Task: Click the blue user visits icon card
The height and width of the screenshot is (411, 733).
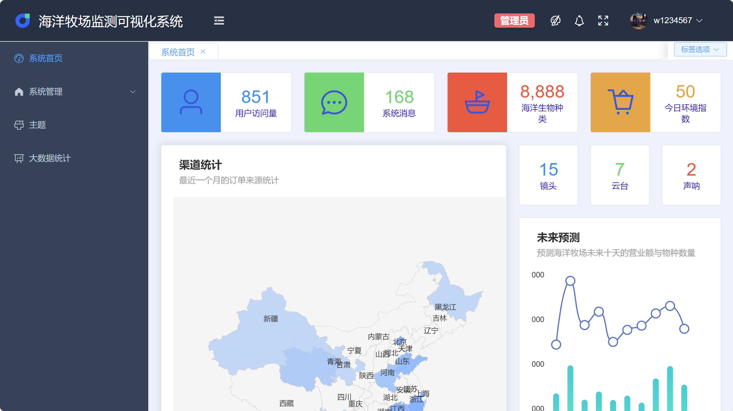Action: (191, 102)
